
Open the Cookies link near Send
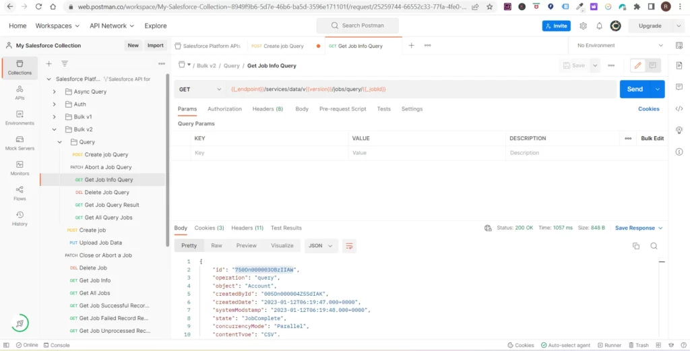649,108
